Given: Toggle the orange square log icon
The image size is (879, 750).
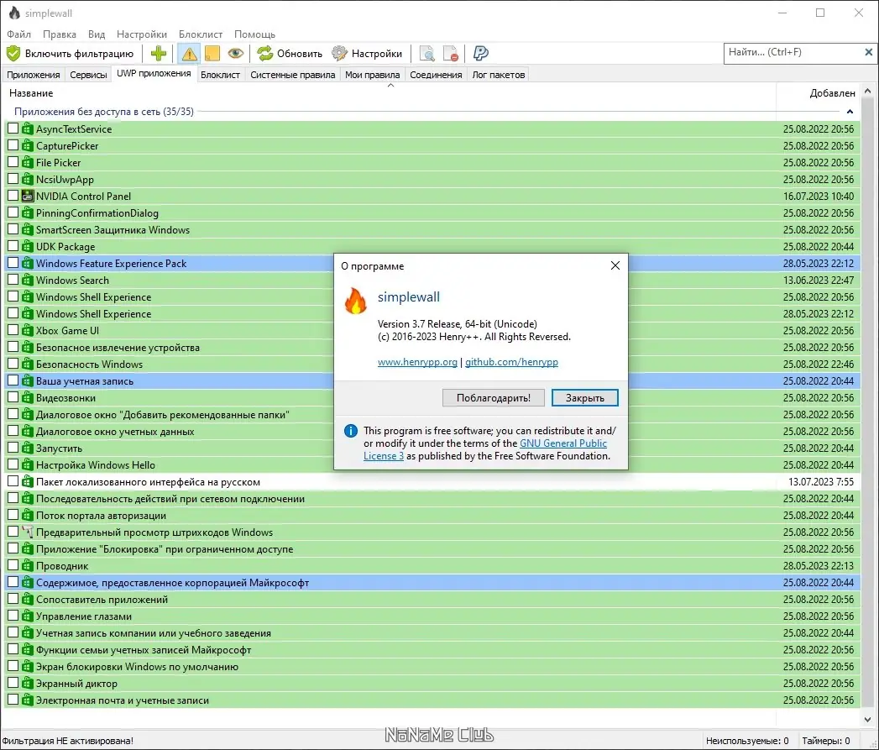Looking at the screenshot, I should [x=212, y=53].
